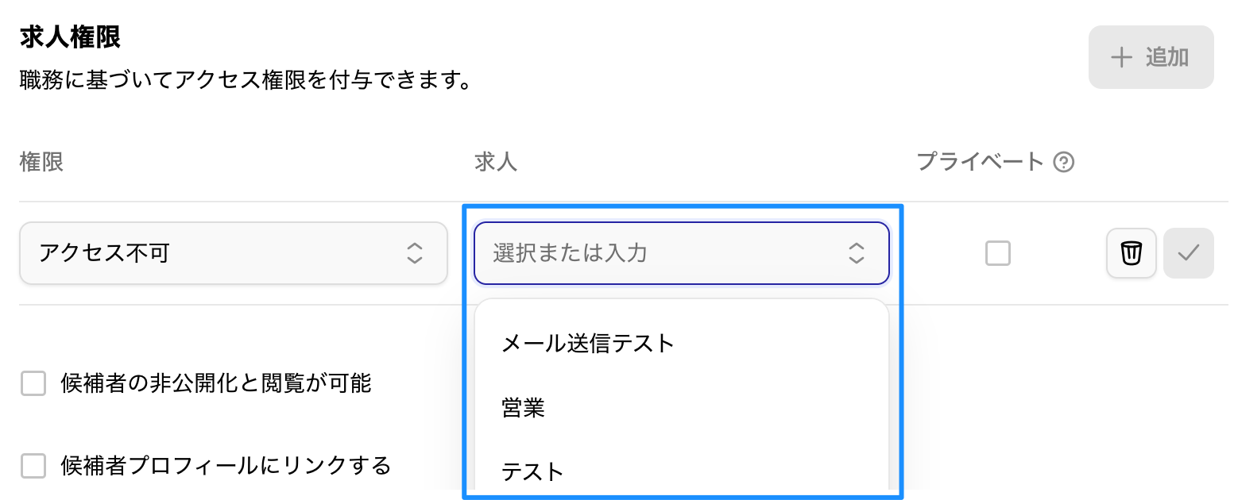Click the chevron in the 選択または入力 field

[856, 253]
